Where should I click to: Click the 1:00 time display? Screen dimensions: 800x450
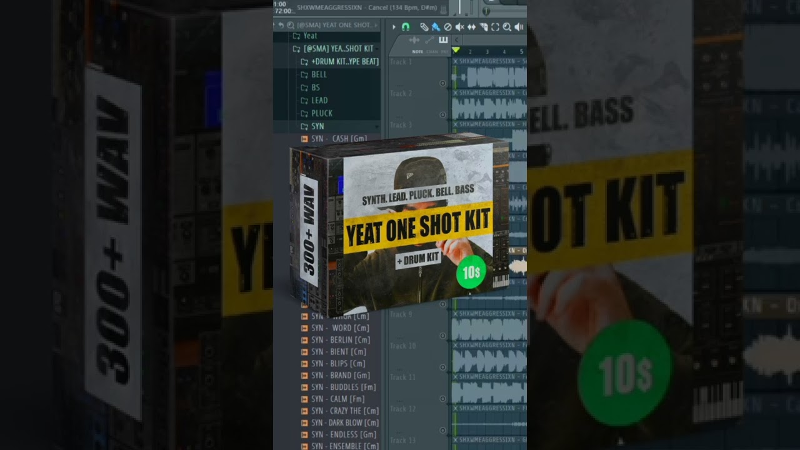click(280, 4)
